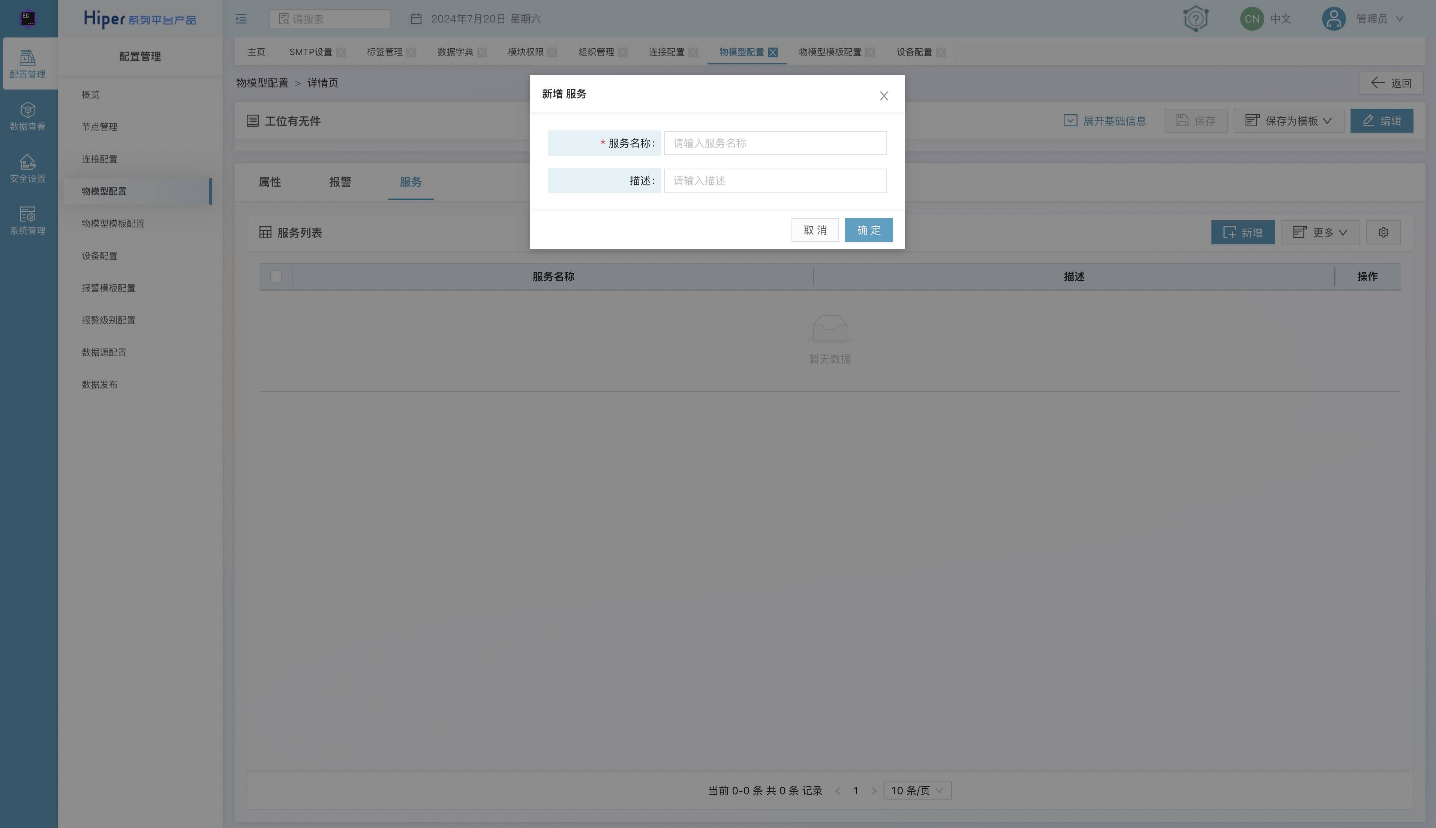Click the CN language badge
1436x828 pixels.
[1252, 19]
